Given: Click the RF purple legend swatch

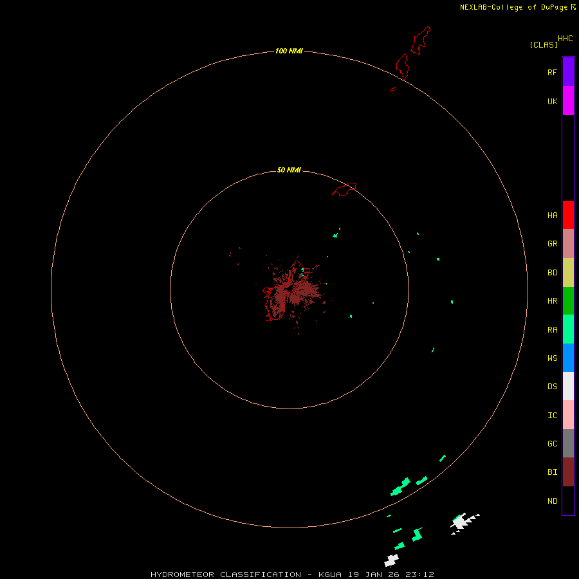Looking at the screenshot, I should point(568,72).
